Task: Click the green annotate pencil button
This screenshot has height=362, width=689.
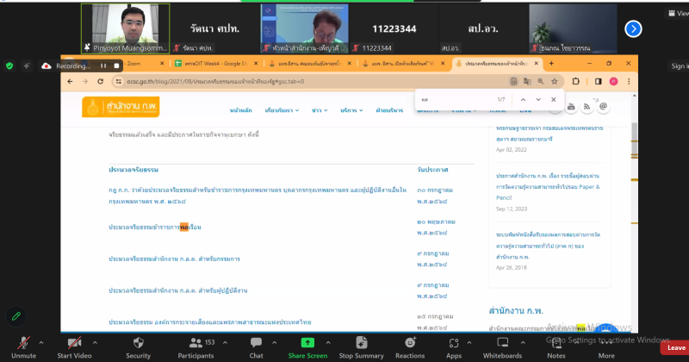Action: 16,316
